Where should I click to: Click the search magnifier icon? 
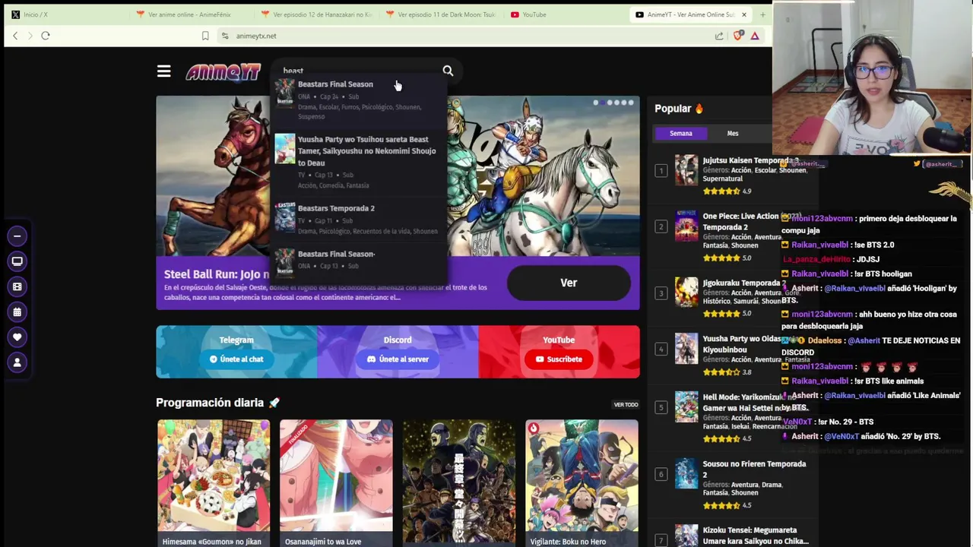448,71
